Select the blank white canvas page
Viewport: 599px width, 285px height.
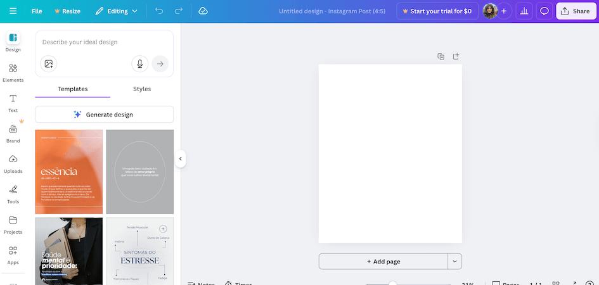point(390,153)
